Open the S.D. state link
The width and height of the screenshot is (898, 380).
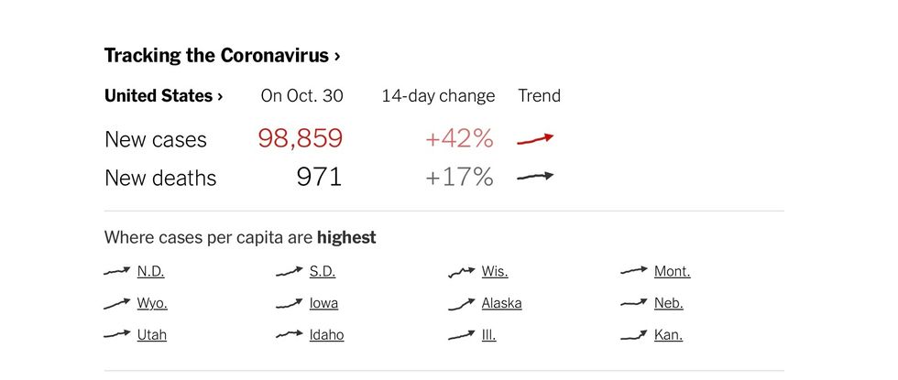coord(323,271)
